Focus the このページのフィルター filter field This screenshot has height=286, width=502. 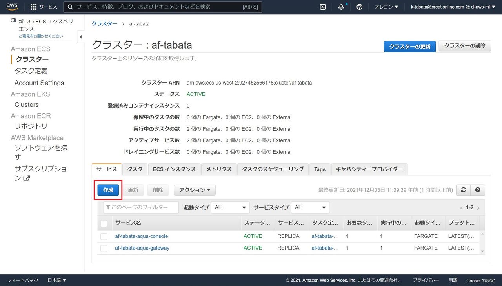pyautogui.click(x=141, y=207)
